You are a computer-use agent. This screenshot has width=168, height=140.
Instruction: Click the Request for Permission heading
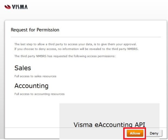(x=35, y=30)
